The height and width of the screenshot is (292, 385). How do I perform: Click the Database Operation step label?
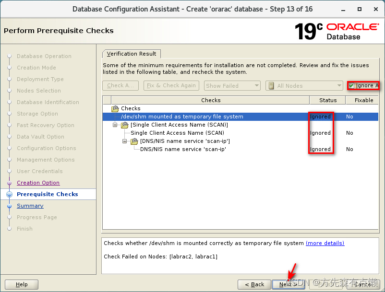44,56
